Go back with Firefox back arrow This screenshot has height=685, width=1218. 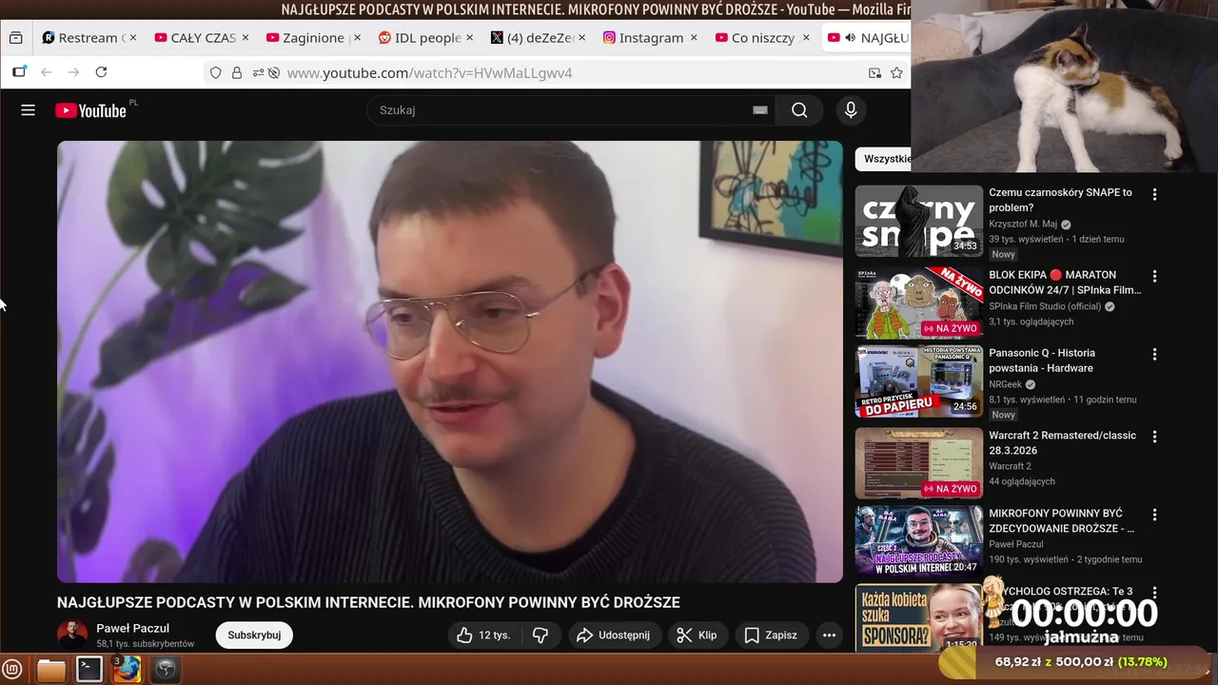pos(46,72)
